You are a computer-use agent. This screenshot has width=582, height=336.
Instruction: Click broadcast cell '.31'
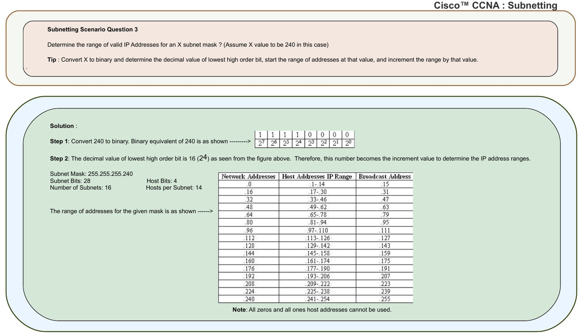click(x=384, y=192)
